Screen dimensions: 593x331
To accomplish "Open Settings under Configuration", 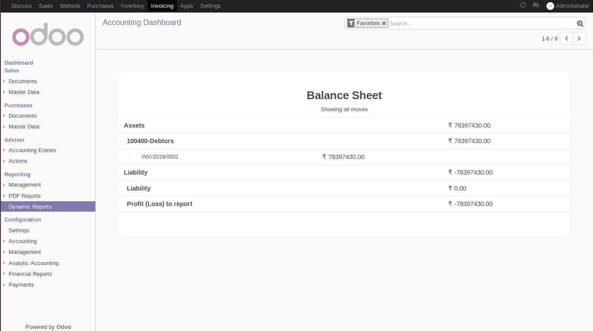I will click(19, 231).
